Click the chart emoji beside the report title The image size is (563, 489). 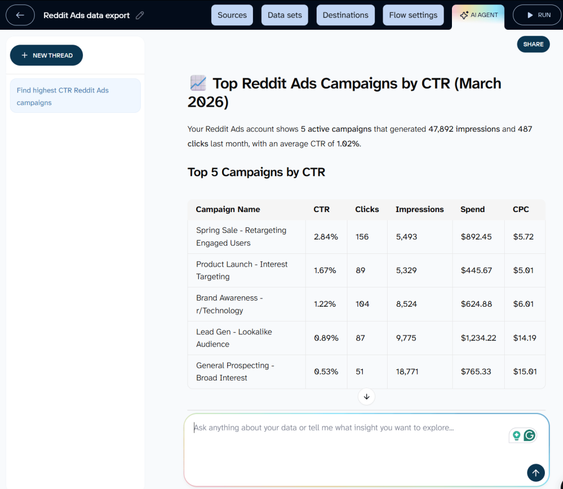click(x=197, y=83)
